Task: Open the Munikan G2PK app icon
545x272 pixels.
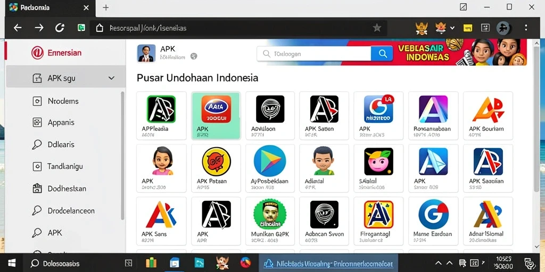Action: (x=270, y=214)
